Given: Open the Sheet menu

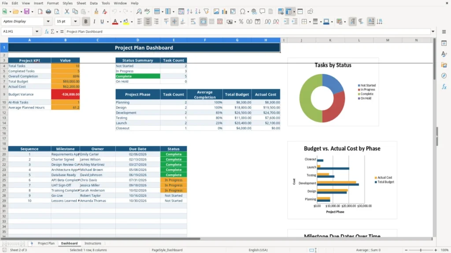Looking at the screenshot, I should coord(81,3).
